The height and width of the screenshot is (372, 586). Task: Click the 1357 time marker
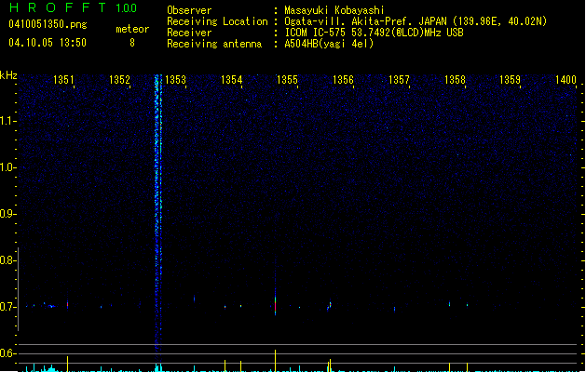point(399,79)
